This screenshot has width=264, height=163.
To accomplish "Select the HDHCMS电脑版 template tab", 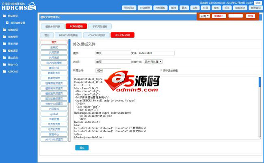I will point(68,35).
